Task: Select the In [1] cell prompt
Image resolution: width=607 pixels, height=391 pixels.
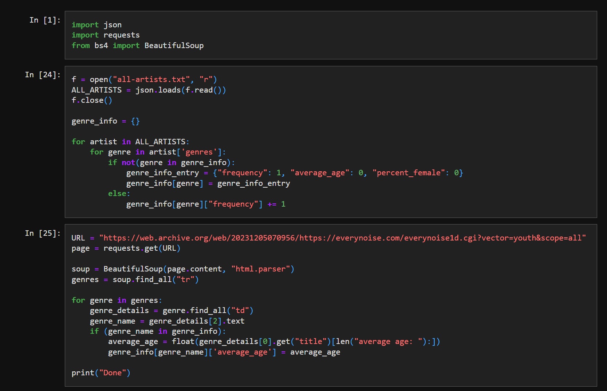Action: [x=45, y=20]
